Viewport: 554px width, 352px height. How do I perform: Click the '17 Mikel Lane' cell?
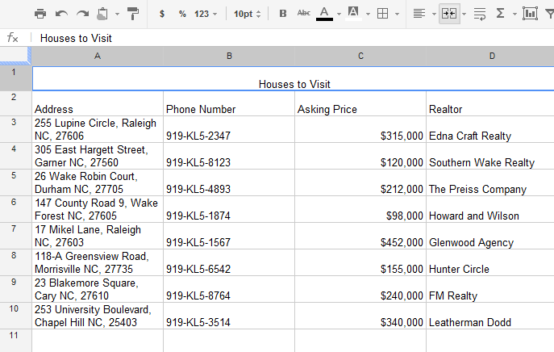(x=98, y=236)
